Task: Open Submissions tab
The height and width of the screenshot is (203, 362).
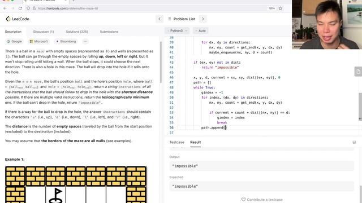Action: coord(109,32)
